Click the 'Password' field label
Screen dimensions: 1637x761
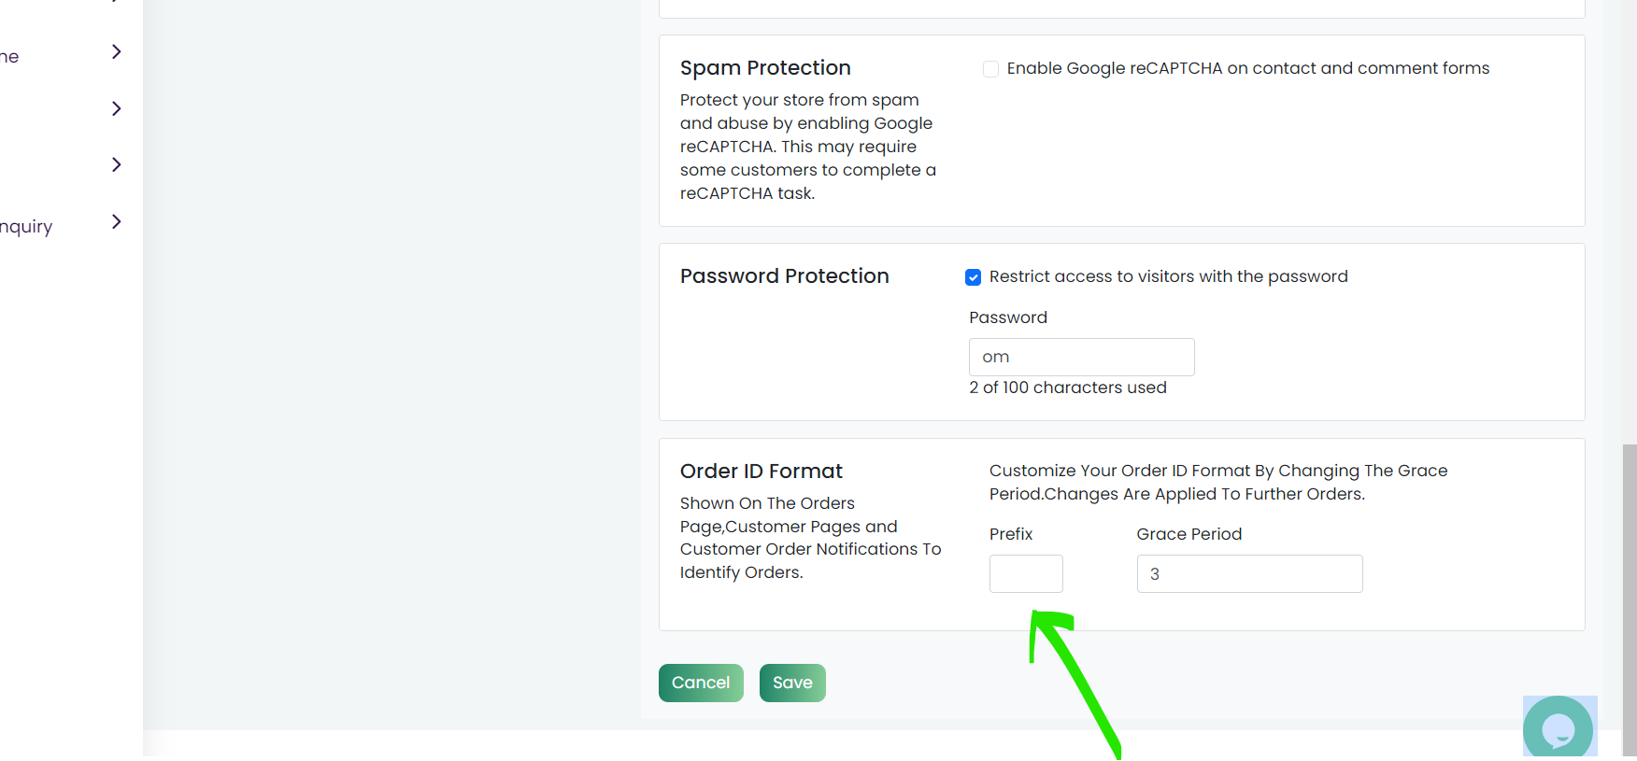point(1008,317)
